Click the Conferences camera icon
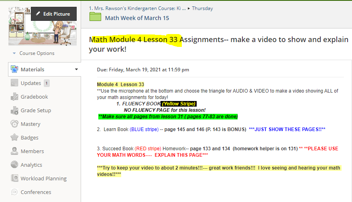 pyautogui.click(x=14, y=192)
